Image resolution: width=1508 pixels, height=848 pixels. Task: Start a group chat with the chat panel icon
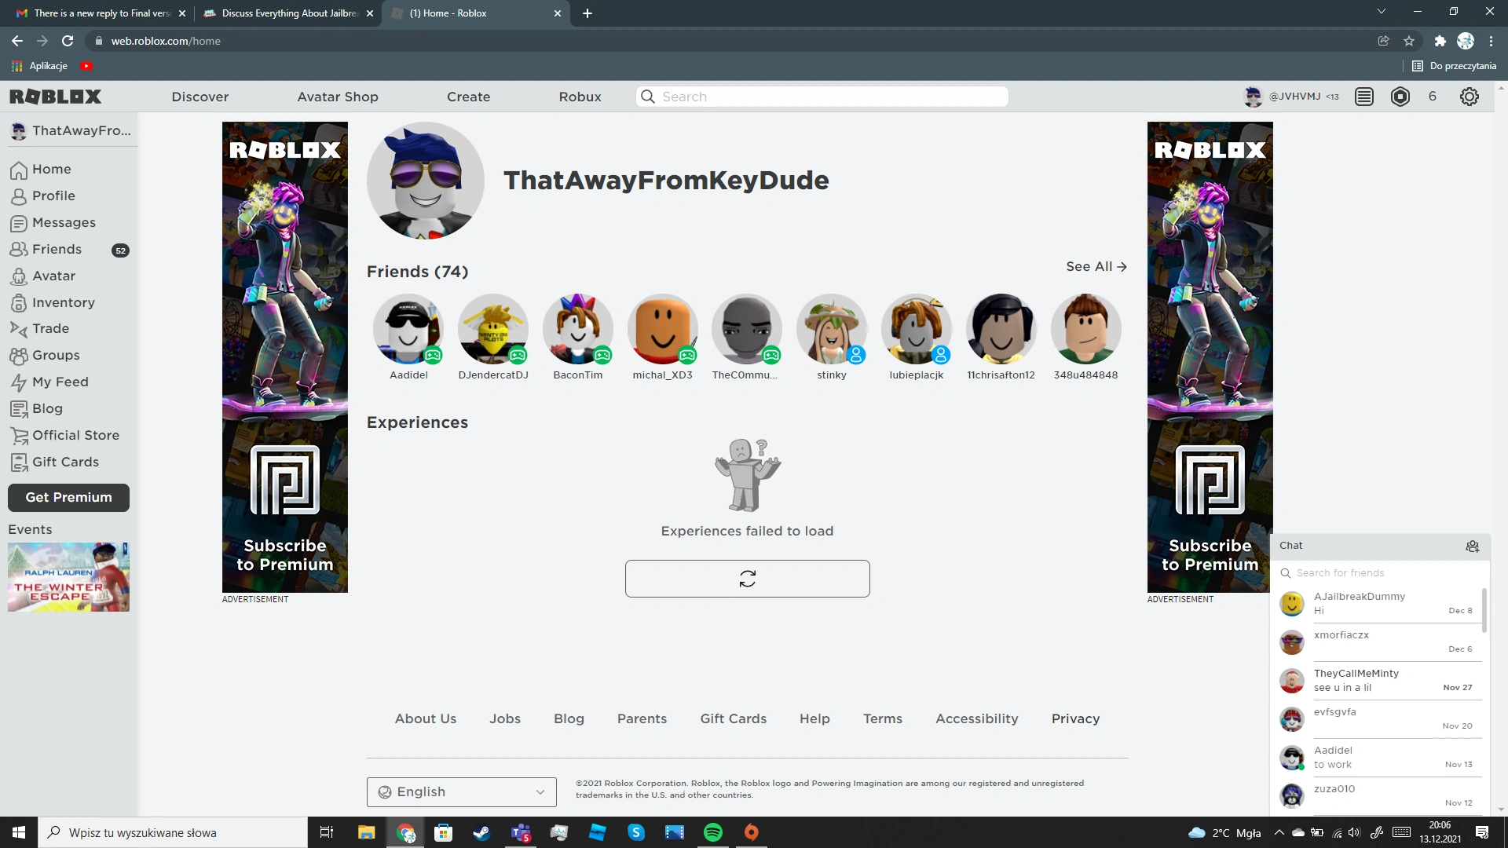(x=1473, y=546)
